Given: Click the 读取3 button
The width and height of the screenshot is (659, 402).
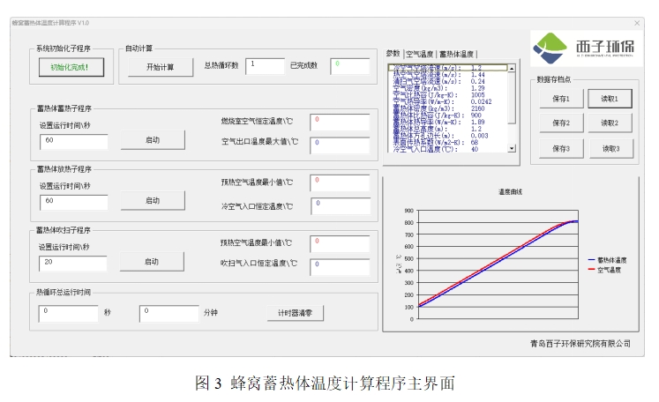Looking at the screenshot, I should [611, 149].
